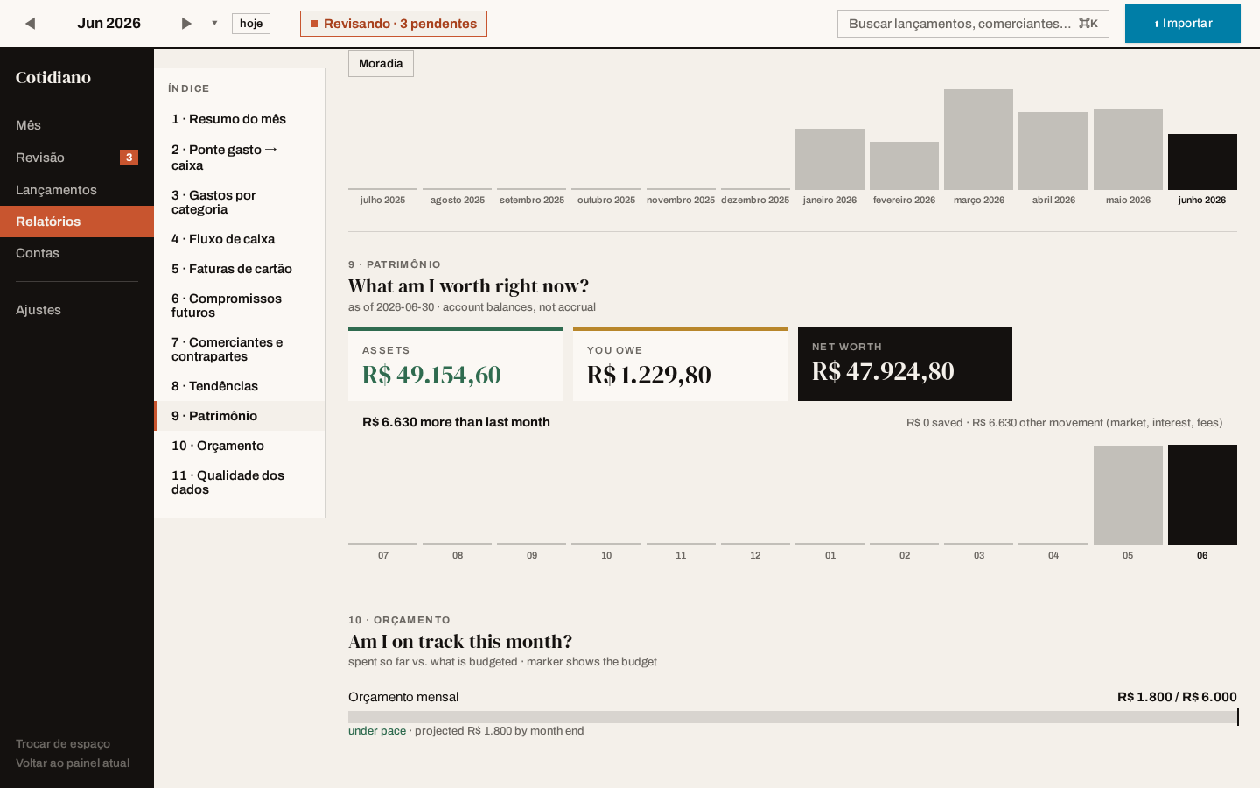
Task: Focus the Buscar lançamentos search field
Action: (x=973, y=24)
